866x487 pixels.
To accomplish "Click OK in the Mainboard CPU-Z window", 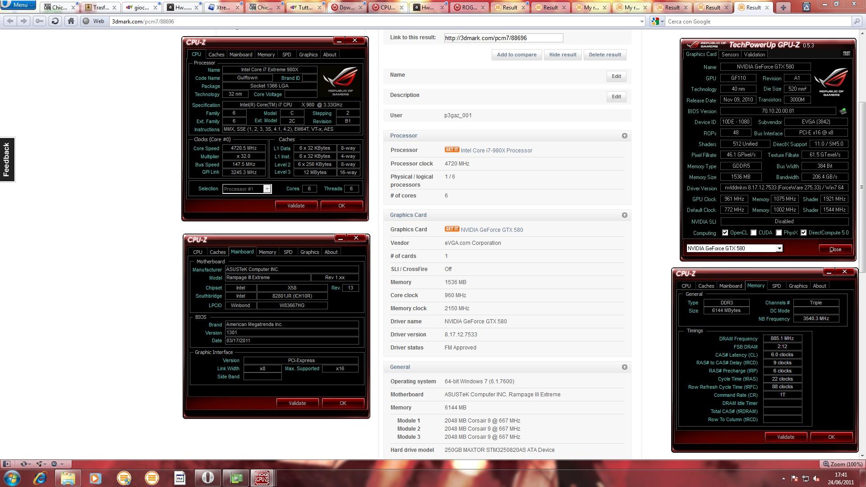I will [343, 403].
